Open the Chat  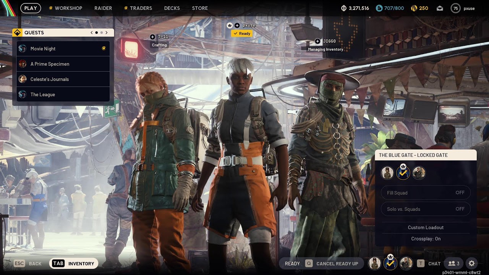pyautogui.click(x=429, y=264)
